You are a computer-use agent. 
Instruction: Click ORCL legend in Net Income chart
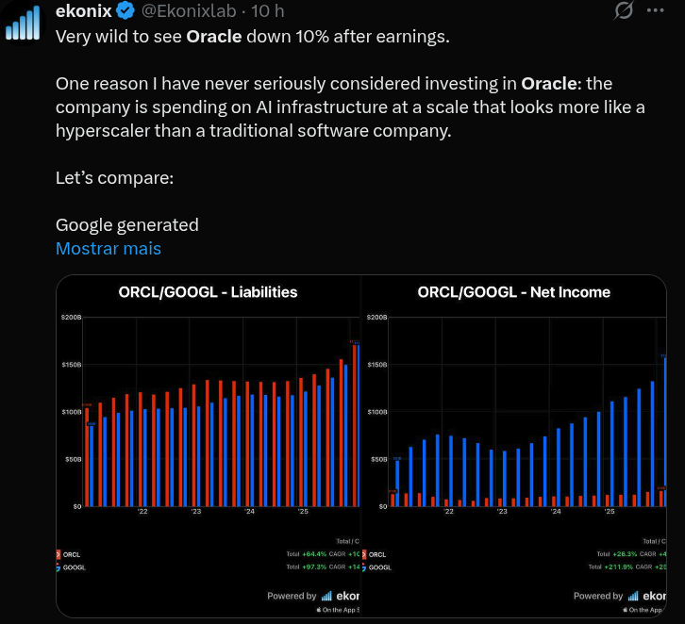(x=375, y=554)
